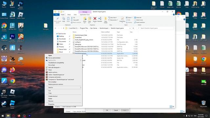Open the File ribbon tab
The height and width of the screenshot is (118, 210).
[56, 14]
